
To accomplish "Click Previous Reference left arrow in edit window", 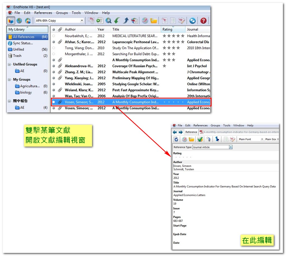I will tap(175, 132).
